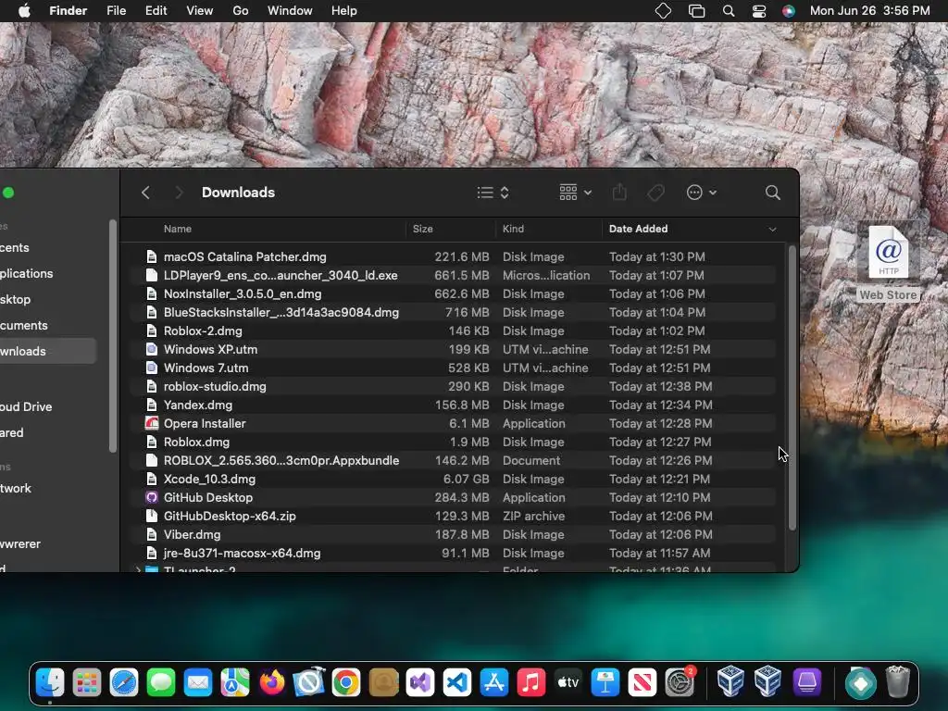948x711 pixels.
Task: Open the File menu
Action: pyautogui.click(x=116, y=11)
